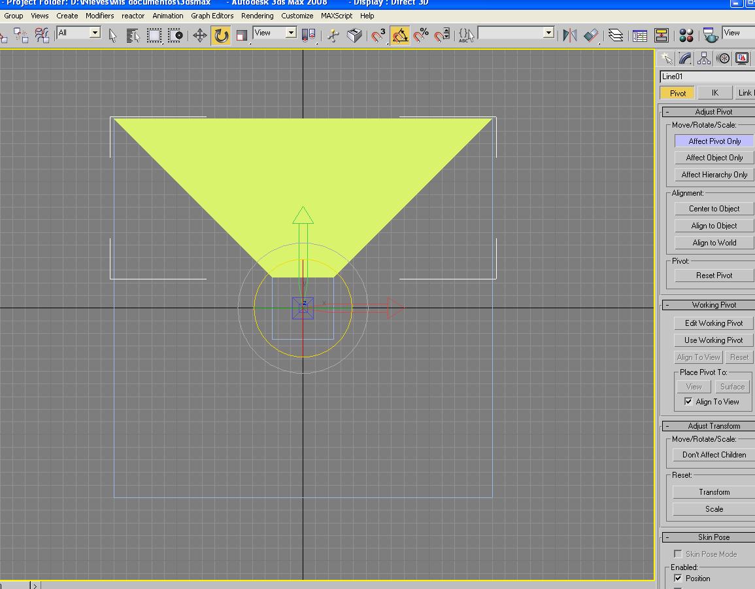Screen dimensions: 755x589
Task: Activate the Select and Move tool
Action: [200, 35]
